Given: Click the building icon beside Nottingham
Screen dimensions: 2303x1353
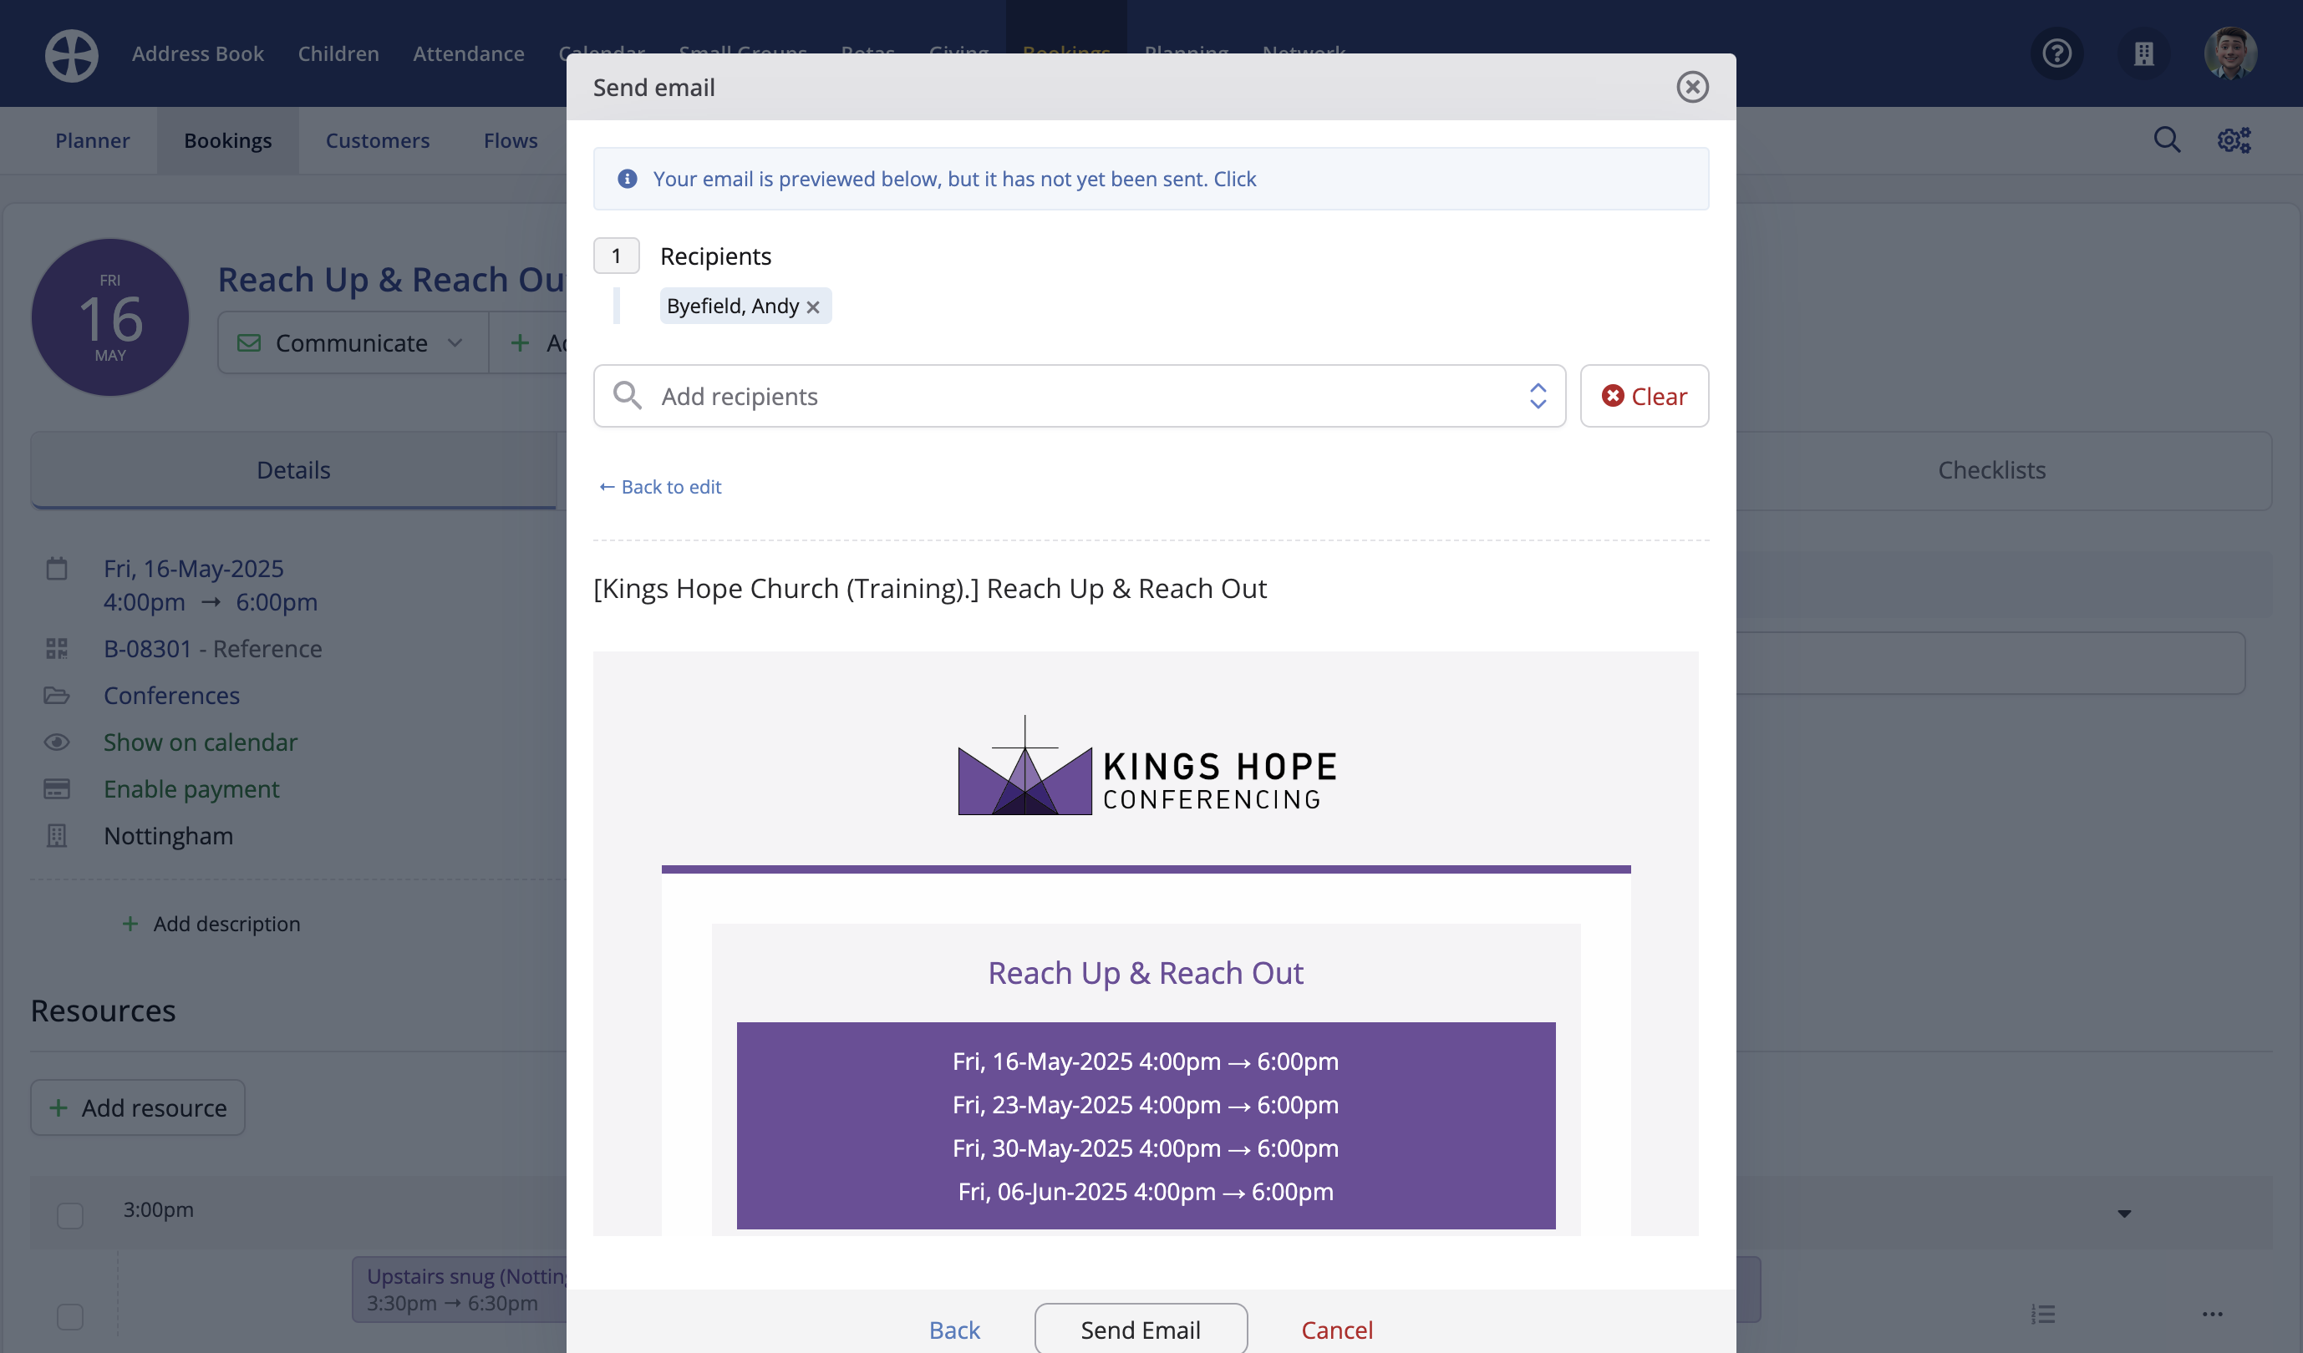Looking at the screenshot, I should tap(57, 835).
